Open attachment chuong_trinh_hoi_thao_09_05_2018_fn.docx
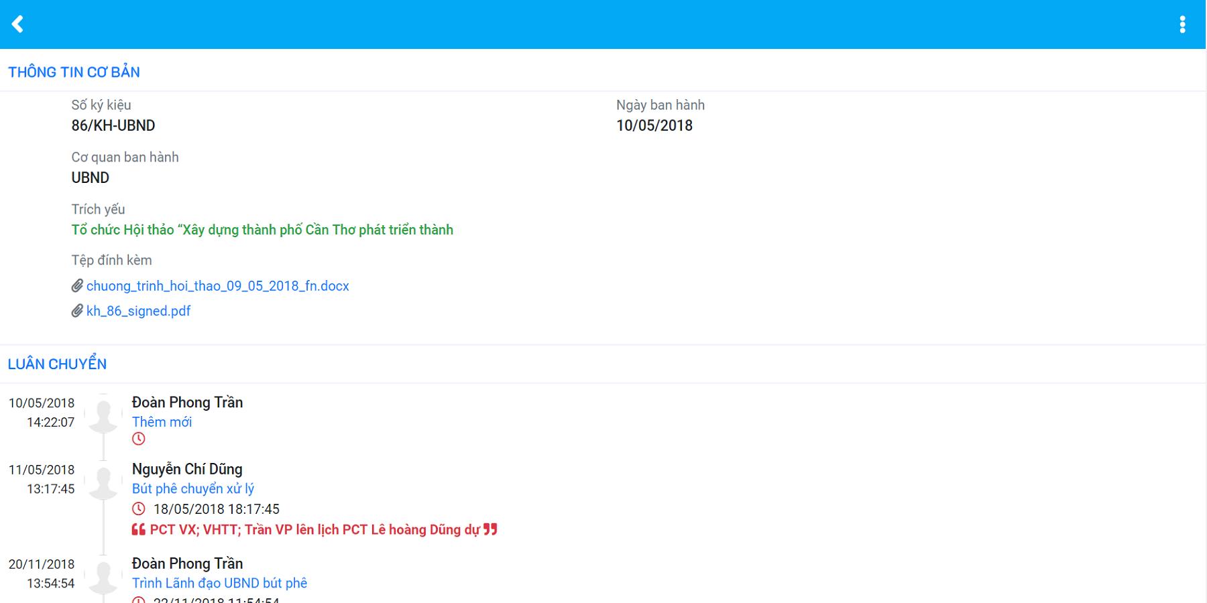Screen dimensions: 1207x603 click(x=218, y=286)
